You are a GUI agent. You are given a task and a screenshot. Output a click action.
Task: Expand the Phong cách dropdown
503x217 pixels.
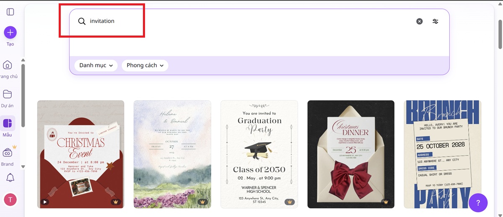coord(145,65)
